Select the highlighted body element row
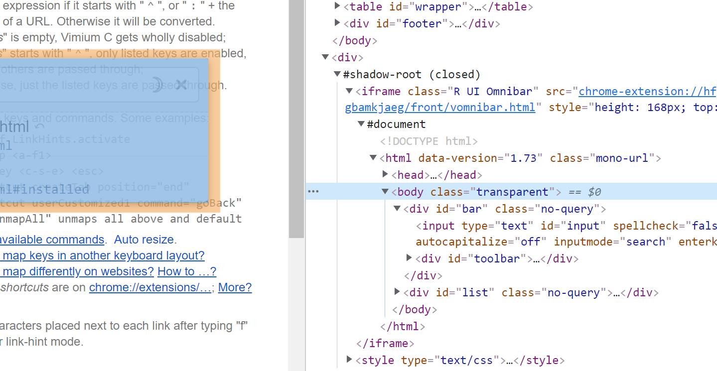717x371 pixels. coord(498,191)
